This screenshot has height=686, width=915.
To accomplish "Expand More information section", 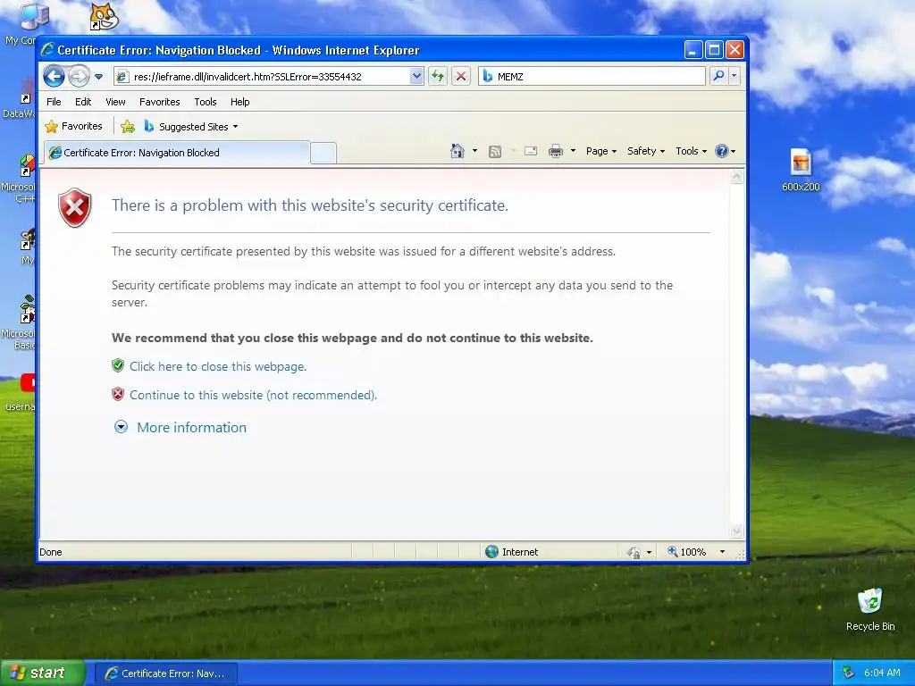I will pyautogui.click(x=121, y=427).
